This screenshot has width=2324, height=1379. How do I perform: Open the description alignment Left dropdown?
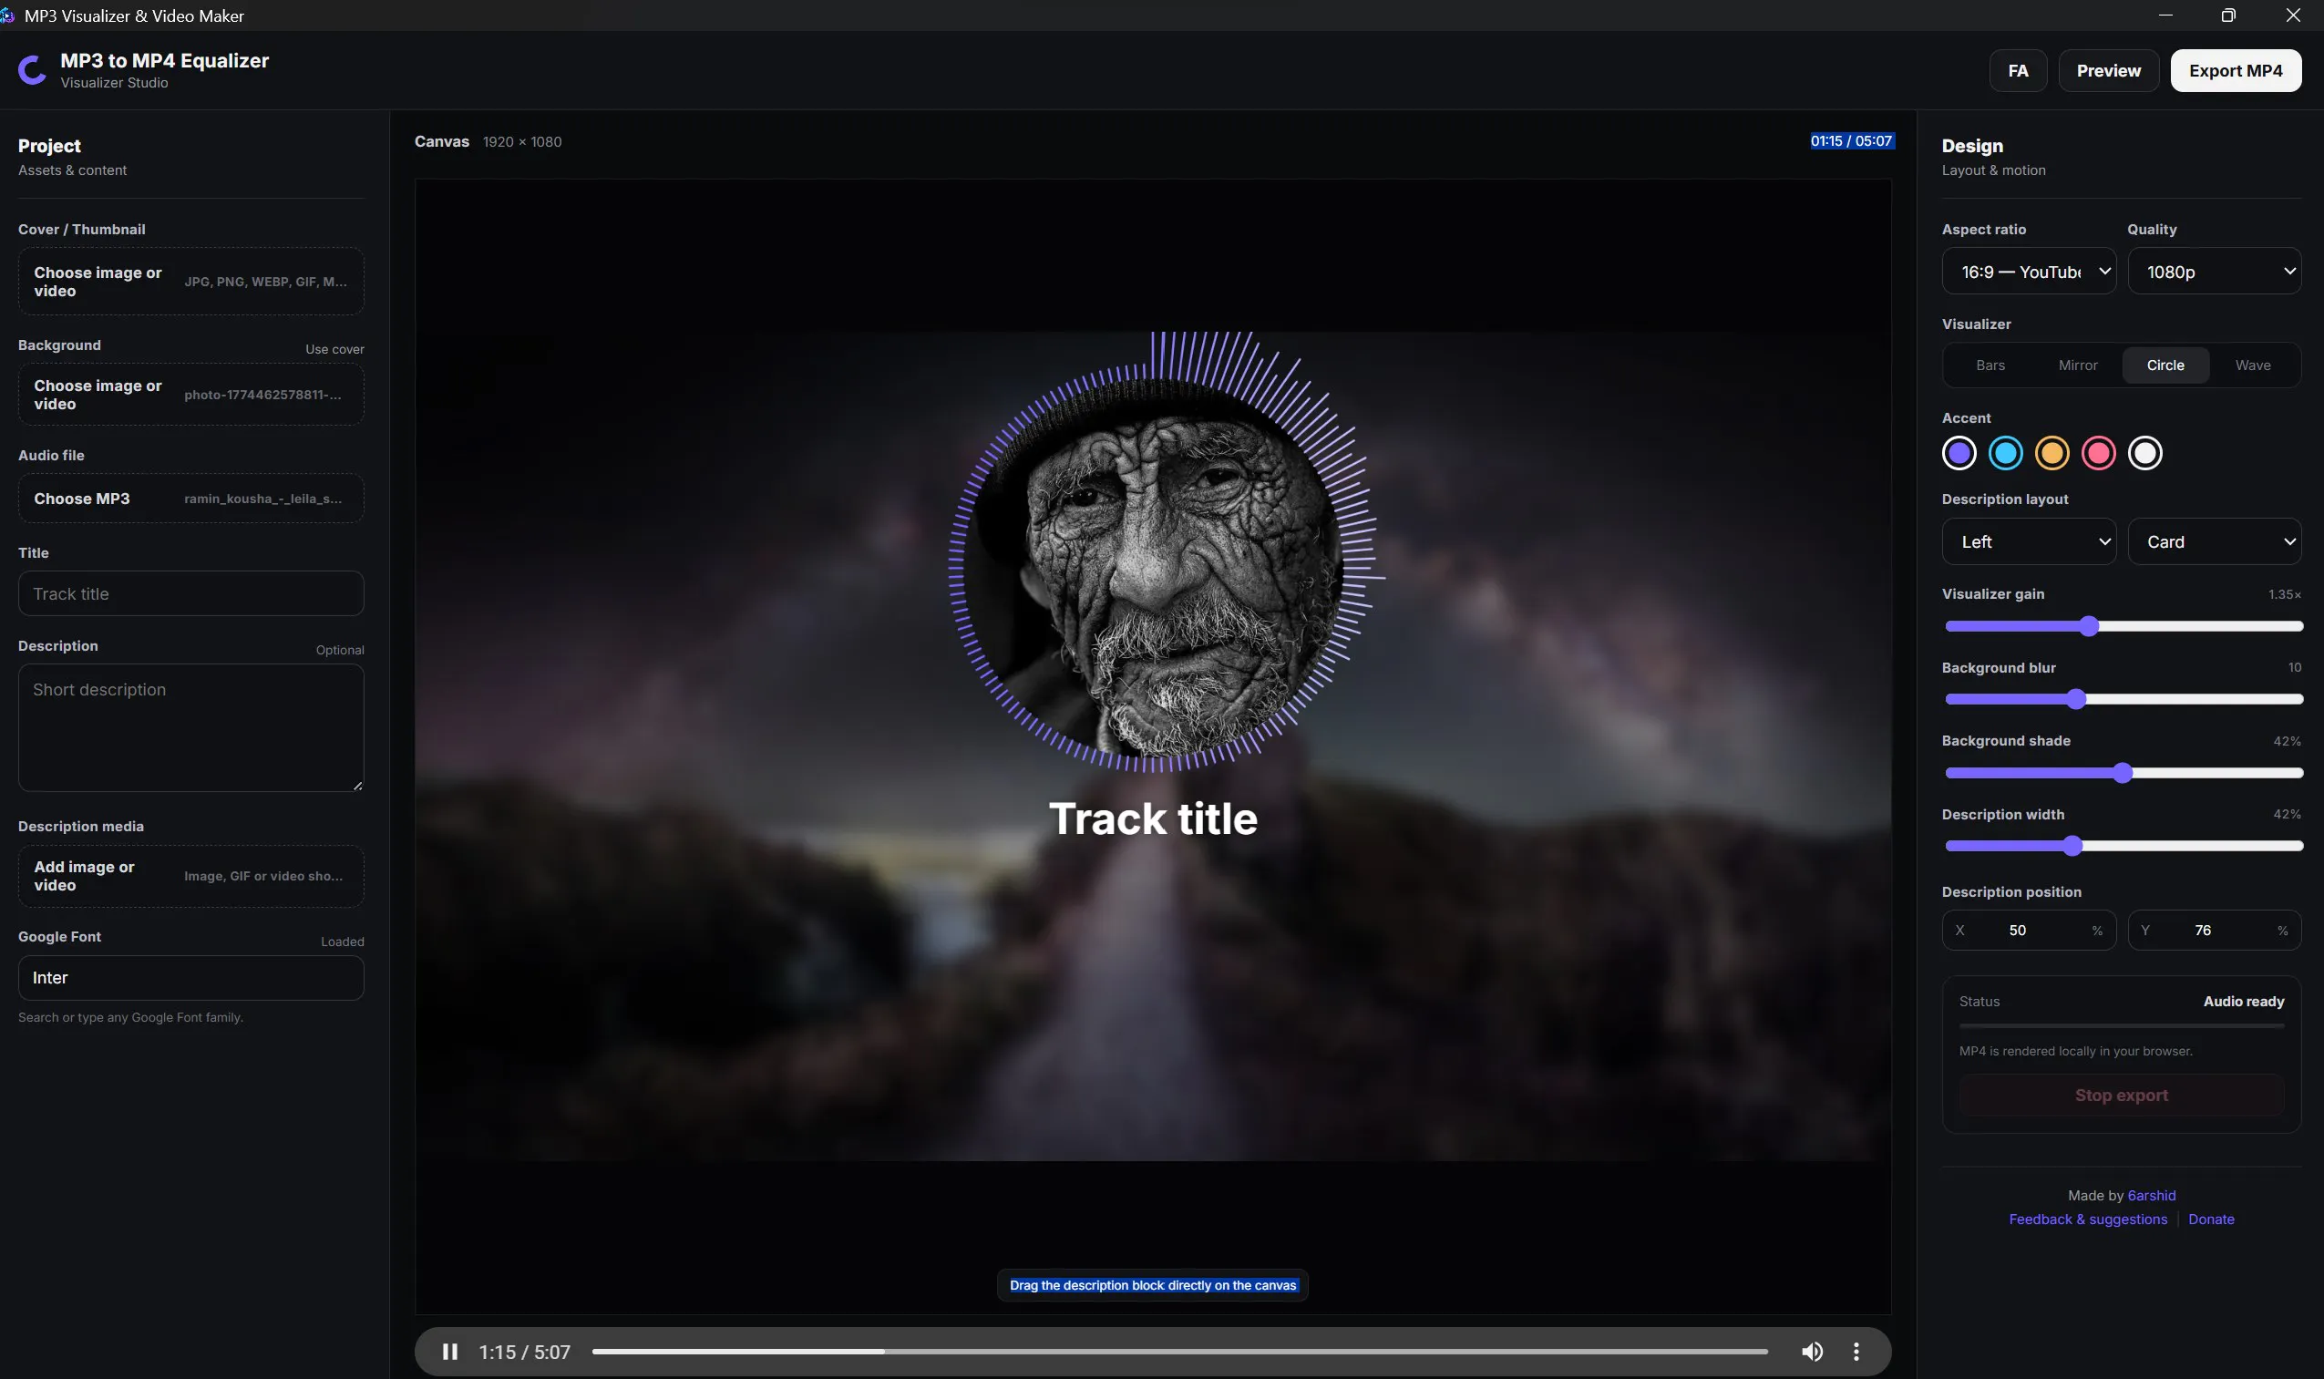(2029, 540)
